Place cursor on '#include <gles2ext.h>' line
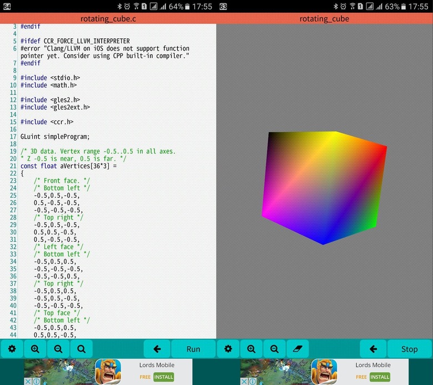433x385 pixels. tap(55, 107)
